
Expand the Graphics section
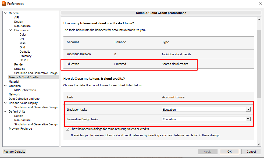tap(5, 86)
